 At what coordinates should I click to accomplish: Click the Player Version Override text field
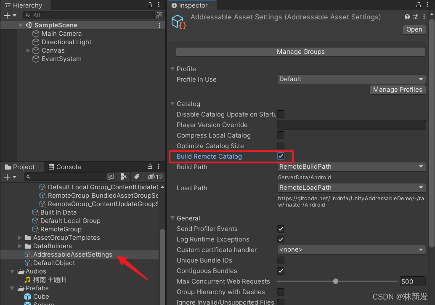pyautogui.click(x=352, y=125)
